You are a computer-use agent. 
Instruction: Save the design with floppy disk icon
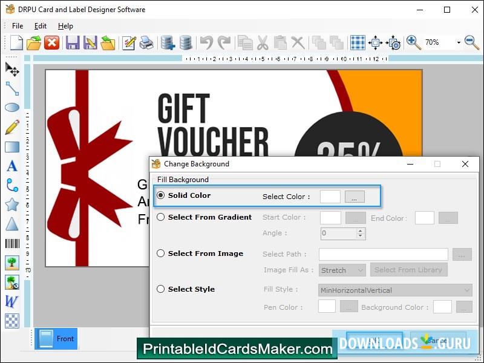pos(73,42)
